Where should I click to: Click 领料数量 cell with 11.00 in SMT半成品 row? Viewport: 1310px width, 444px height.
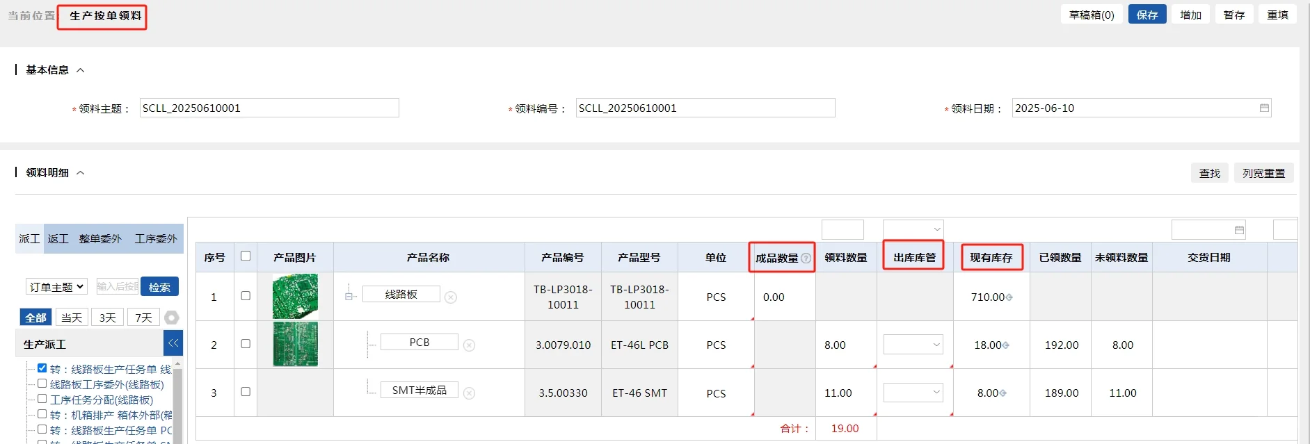click(846, 393)
